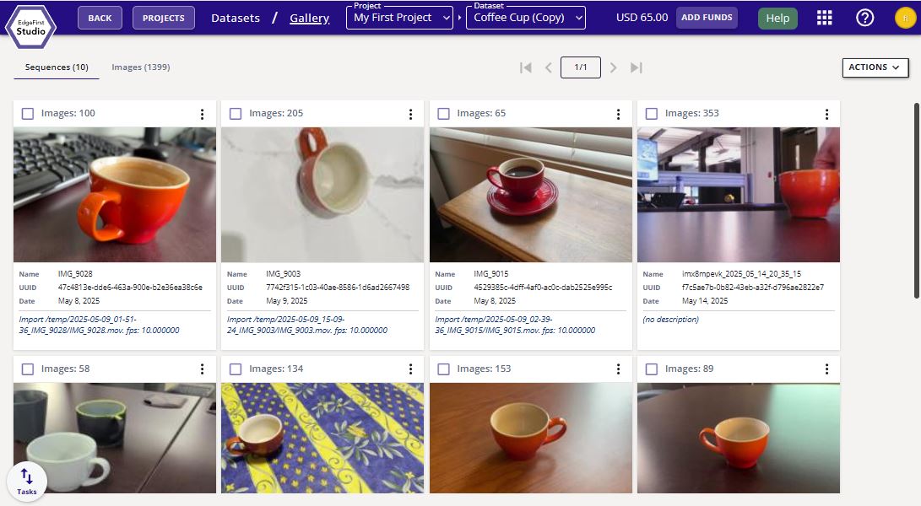Click the Add Funds button
The image size is (921, 506).
(707, 18)
